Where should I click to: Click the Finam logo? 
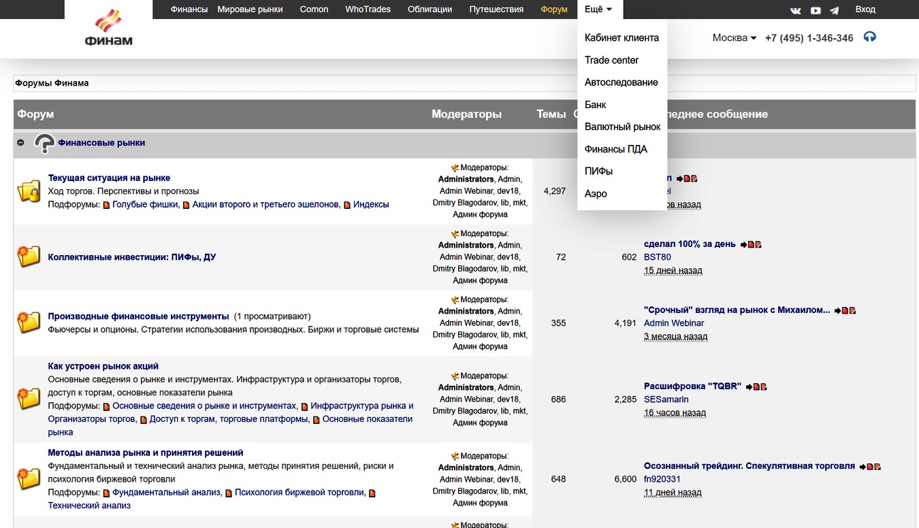[x=109, y=28]
